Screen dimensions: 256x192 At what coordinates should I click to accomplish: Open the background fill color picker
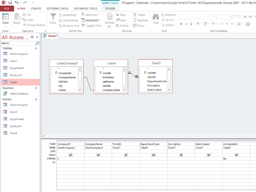click(214, 24)
